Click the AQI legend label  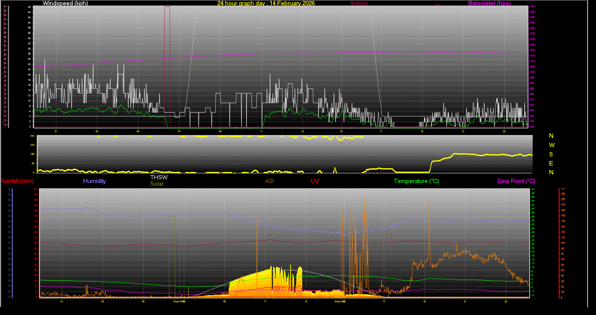[269, 181]
